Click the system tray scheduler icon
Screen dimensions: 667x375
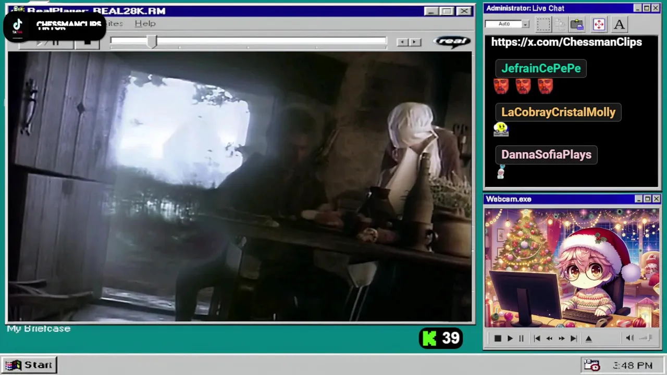[x=591, y=365]
